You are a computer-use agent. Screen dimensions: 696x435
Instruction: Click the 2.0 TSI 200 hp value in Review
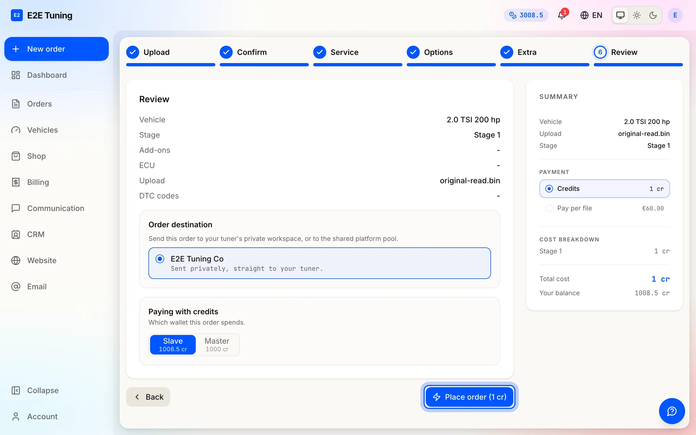click(x=473, y=120)
